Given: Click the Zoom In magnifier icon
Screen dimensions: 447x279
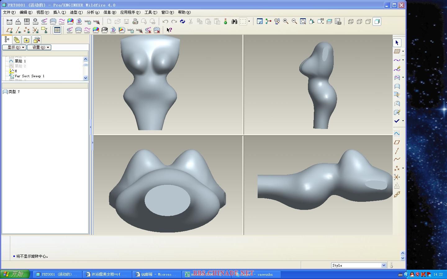Looking at the screenshot, I should 286,21.
